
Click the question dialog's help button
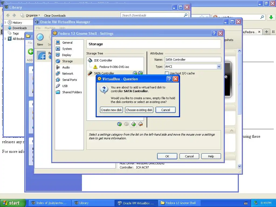169,79
